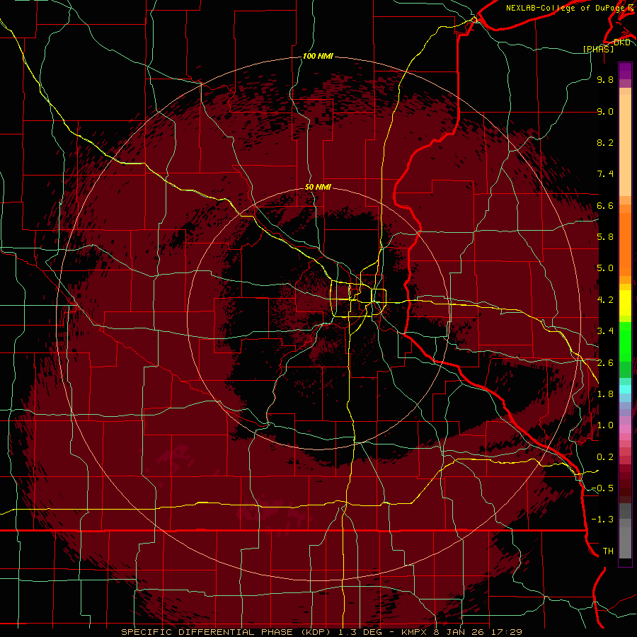Click the yellow color bar segment
Screen dimensions: 637x637
(625, 303)
